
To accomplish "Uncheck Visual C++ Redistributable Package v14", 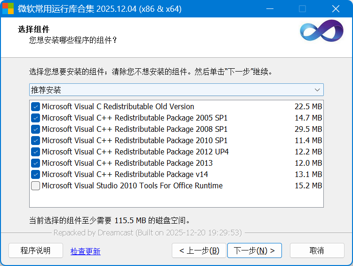I will click(36, 174).
